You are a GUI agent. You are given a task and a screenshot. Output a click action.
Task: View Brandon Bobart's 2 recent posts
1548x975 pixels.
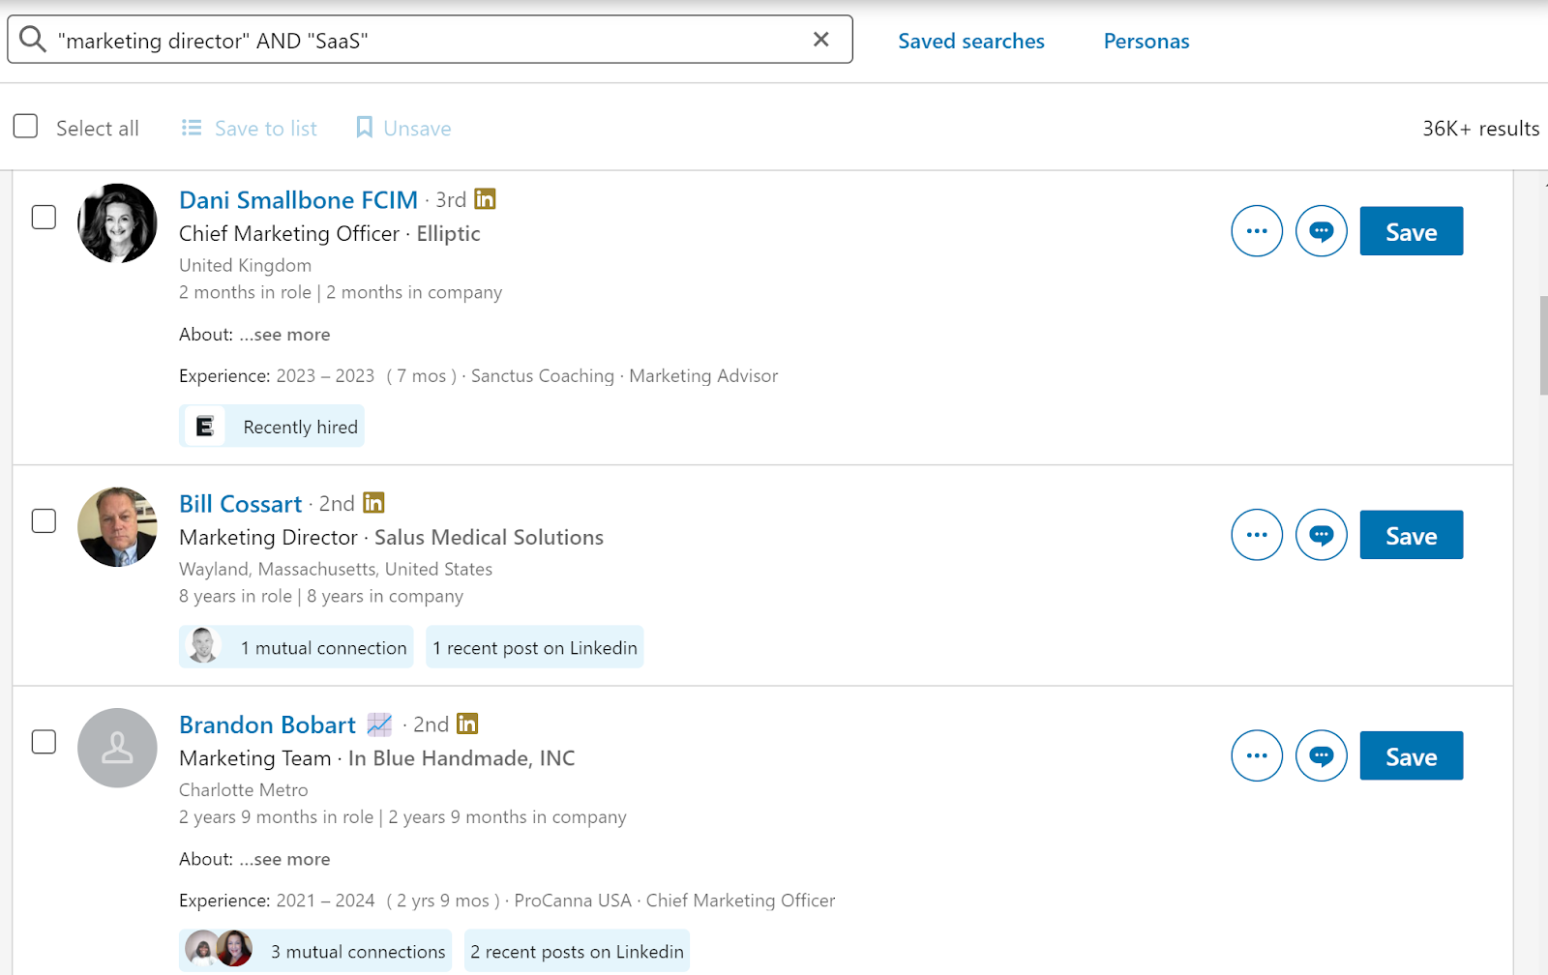click(578, 951)
